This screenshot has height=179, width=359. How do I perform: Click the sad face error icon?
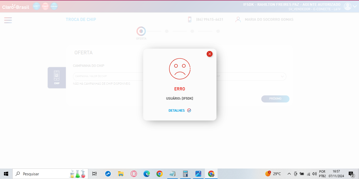click(180, 69)
